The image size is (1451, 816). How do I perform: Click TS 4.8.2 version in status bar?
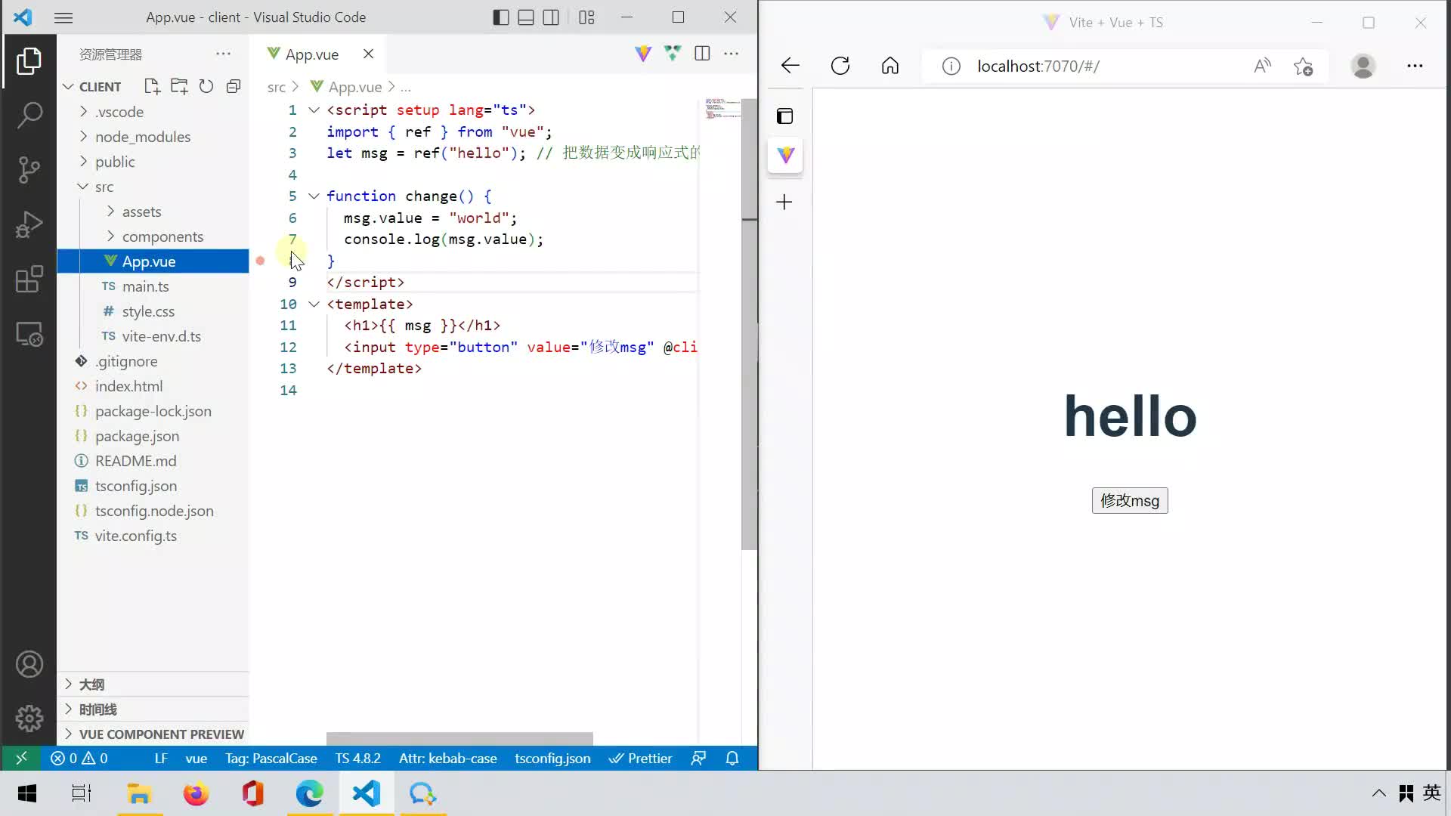[357, 759]
